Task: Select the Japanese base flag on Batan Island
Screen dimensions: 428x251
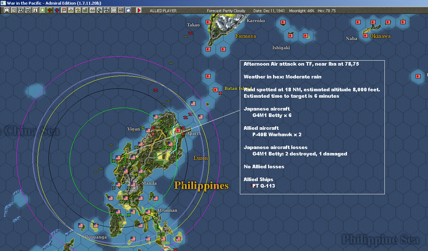Action: (x=215, y=89)
